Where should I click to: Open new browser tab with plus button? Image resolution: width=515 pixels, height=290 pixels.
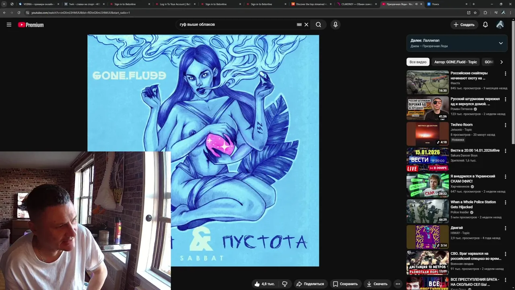tap(474, 4)
